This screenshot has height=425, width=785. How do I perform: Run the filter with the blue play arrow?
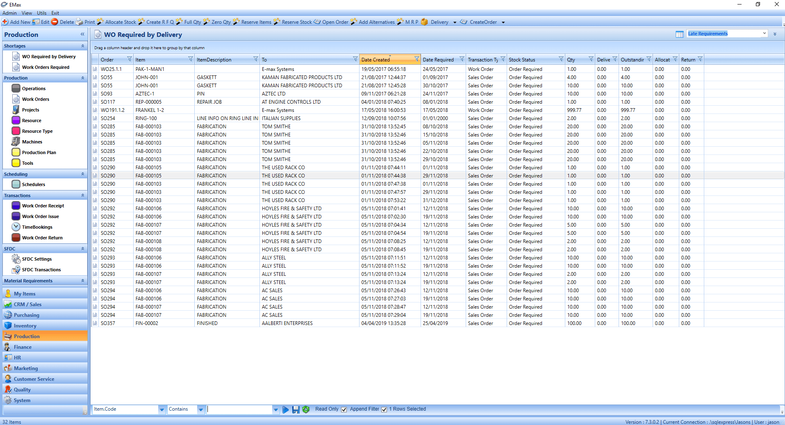(x=286, y=409)
